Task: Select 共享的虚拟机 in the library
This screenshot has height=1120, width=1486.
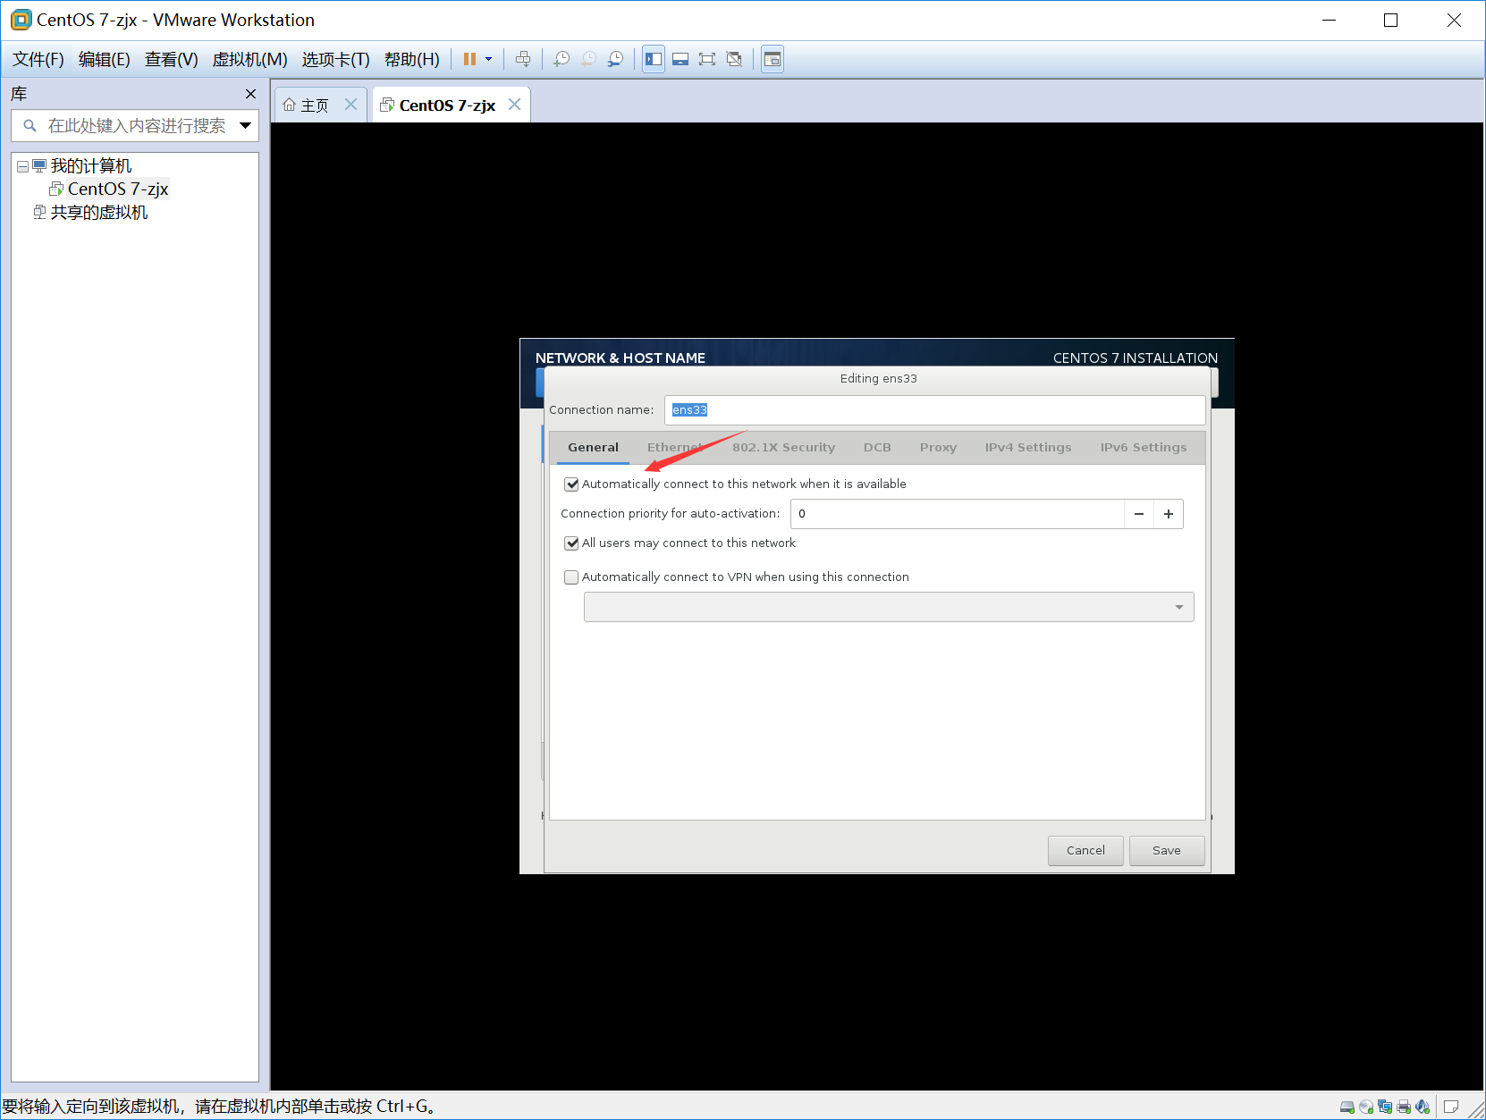Action: click(x=99, y=212)
